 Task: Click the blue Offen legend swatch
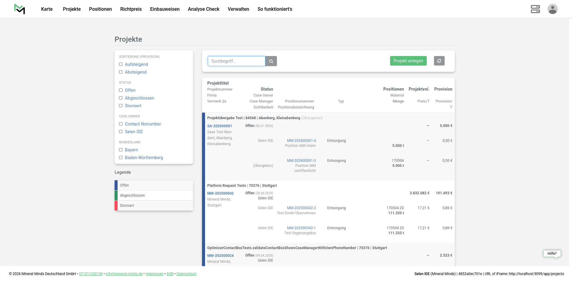116,185
